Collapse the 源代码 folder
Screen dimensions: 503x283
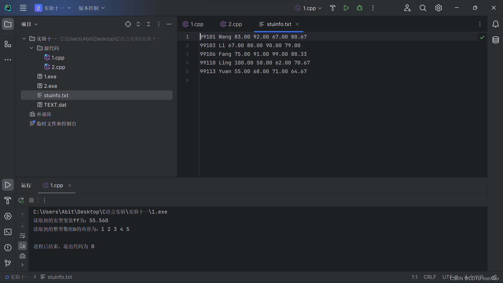click(x=31, y=48)
